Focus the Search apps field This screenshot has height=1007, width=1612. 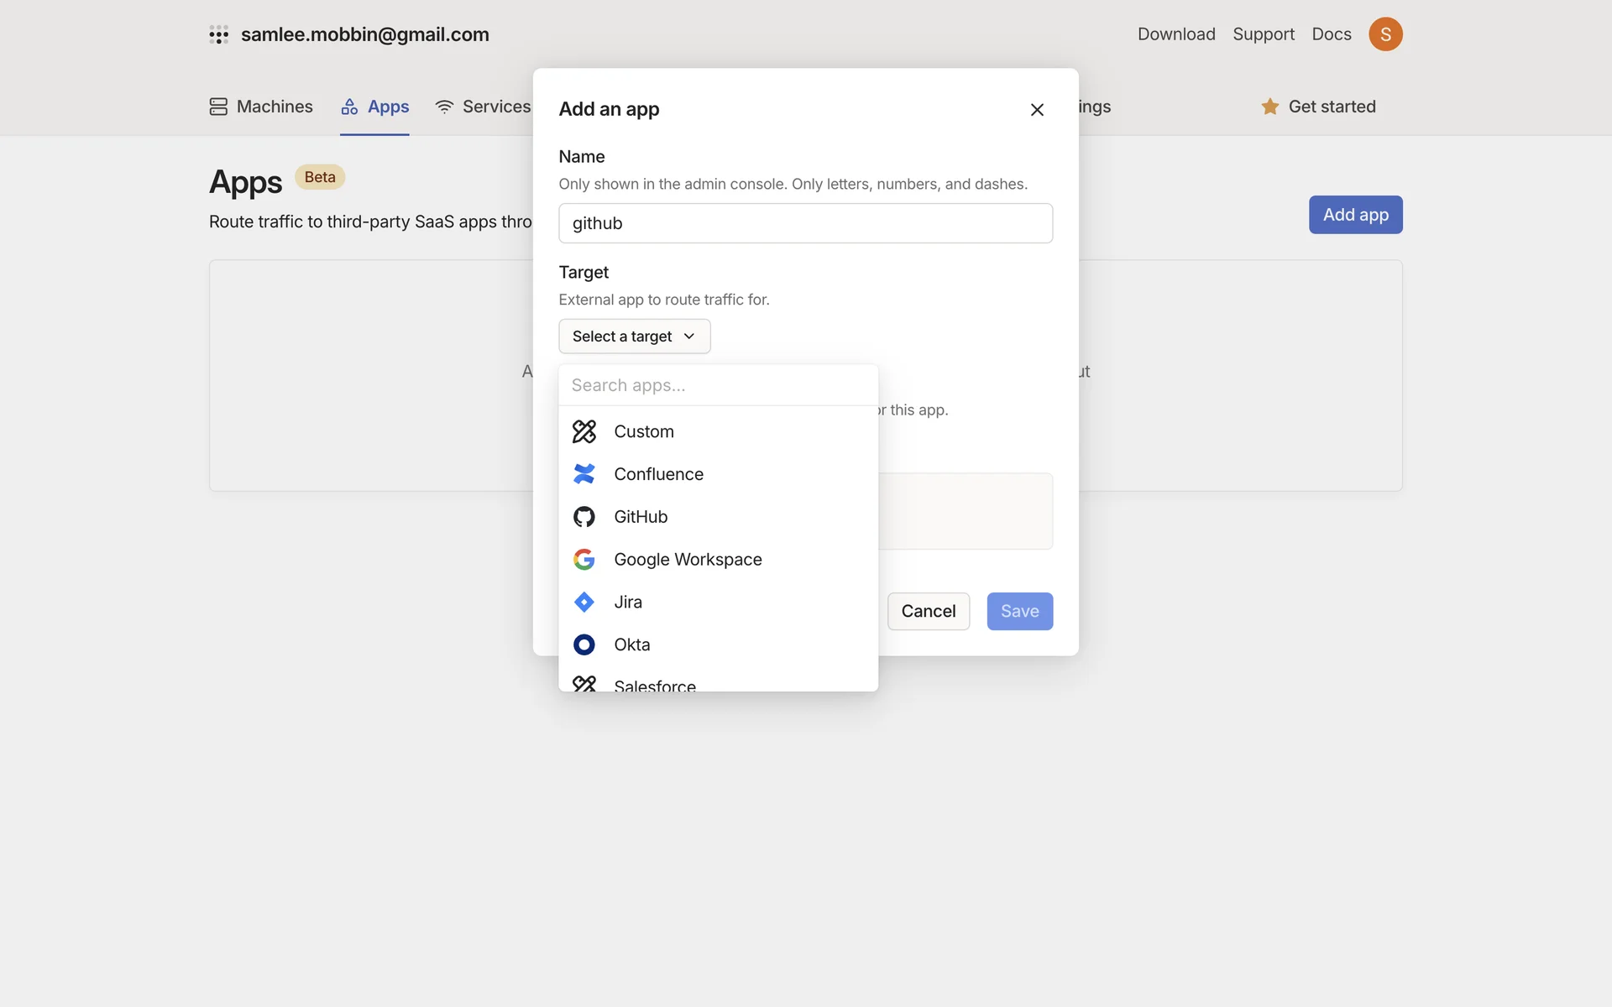718,385
